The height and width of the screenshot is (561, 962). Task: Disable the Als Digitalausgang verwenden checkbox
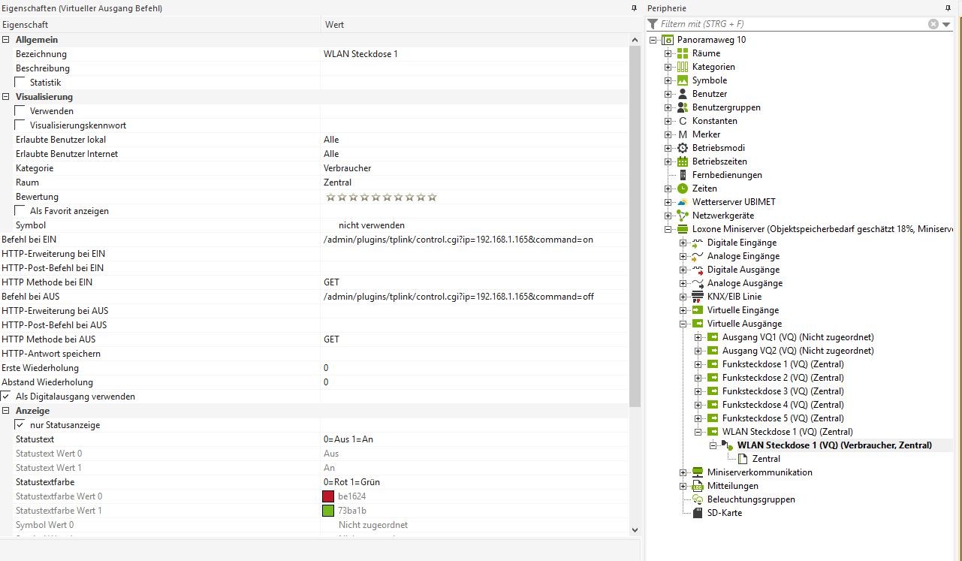pyautogui.click(x=6, y=396)
